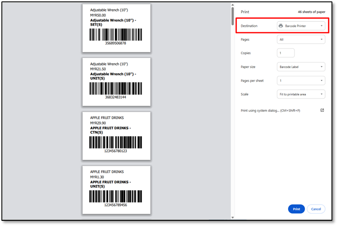Viewport: 338px width, 226px height.
Task: Click the price text MYR1.30
Action: (x=97, y=177)
